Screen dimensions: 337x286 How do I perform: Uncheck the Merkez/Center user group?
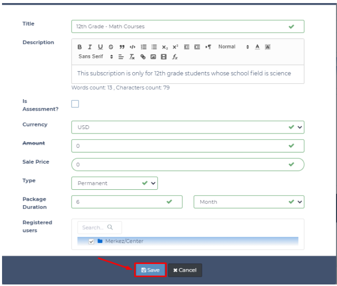pos(91,241)
